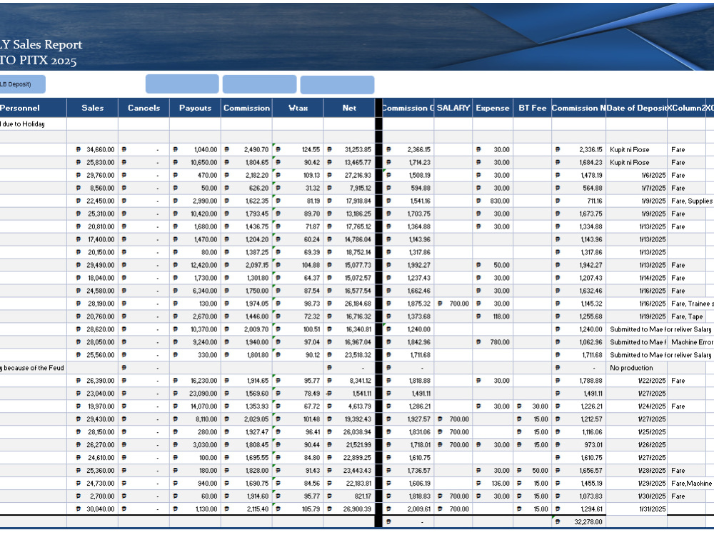Screen dimensions: 714x535
Task: Select Net cell 1,541.11
Action: coord(349,394)
